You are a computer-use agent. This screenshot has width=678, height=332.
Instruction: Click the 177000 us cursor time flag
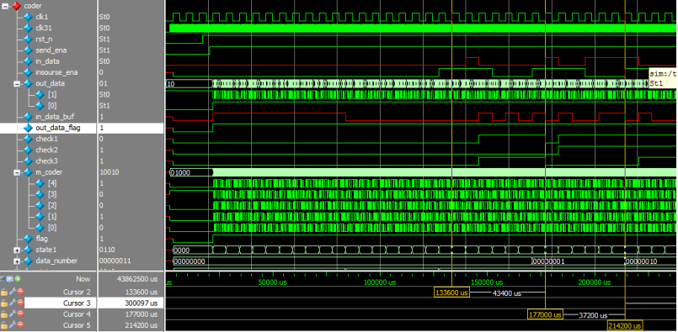(545, 314)
